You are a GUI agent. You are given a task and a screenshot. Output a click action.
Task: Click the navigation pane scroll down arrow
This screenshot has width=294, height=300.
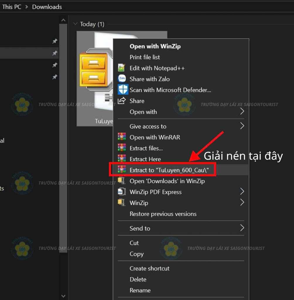click(63, 296)
